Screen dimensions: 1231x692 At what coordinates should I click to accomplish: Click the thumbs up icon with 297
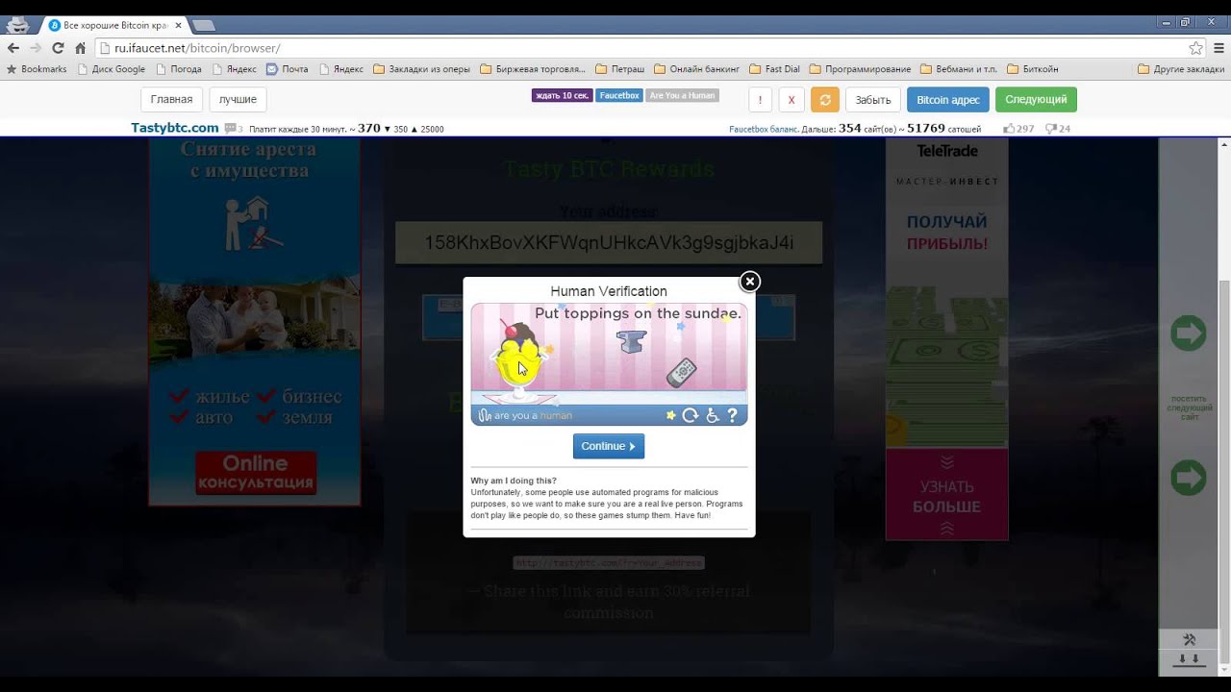[x=1009, y=128]
